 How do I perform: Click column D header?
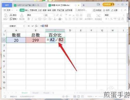tap(70, 30)
